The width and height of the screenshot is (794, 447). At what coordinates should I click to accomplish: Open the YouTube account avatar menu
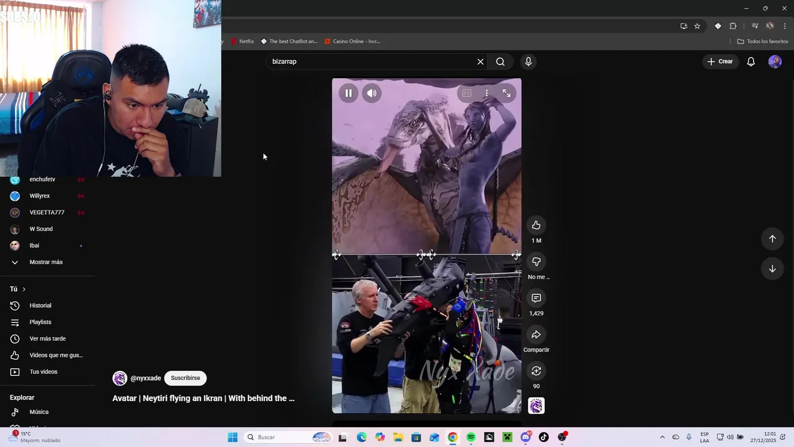pyautogui.click(x=775, y=61)
